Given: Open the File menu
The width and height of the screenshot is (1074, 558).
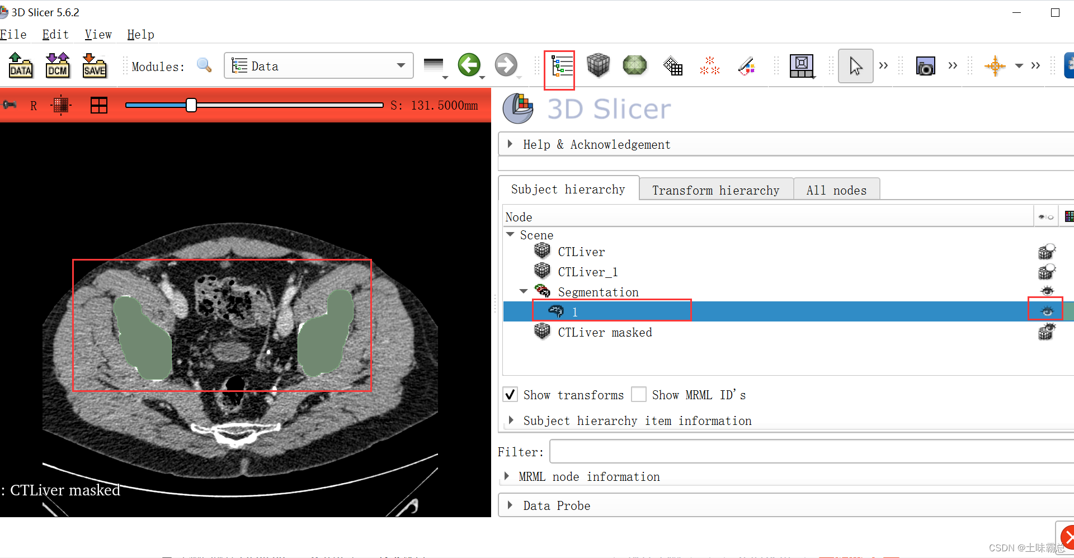Looking at the screenshot, I should [x=13, y=35].
